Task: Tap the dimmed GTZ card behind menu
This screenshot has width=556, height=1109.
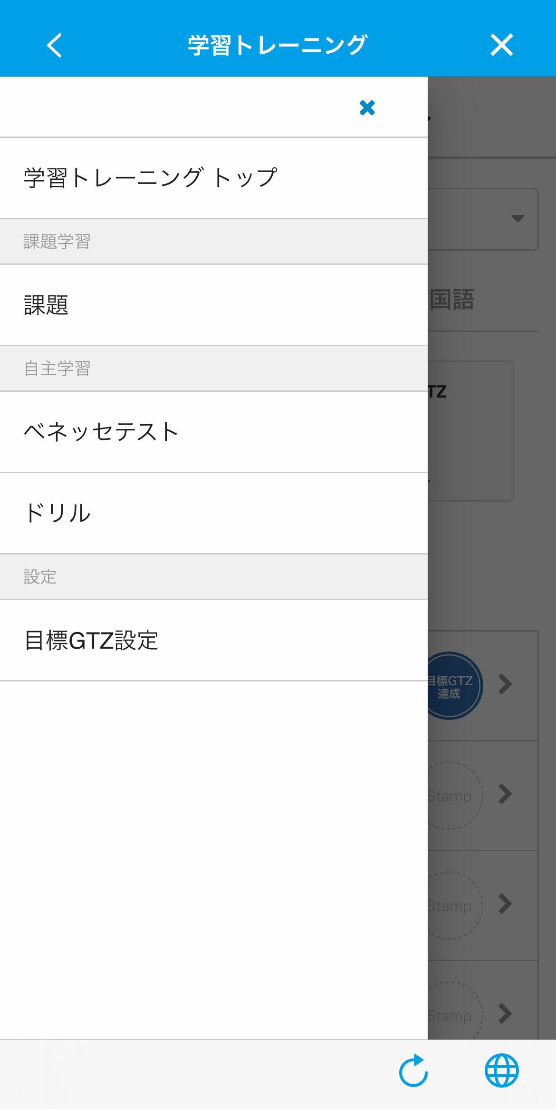Action: tap(470, 431)
